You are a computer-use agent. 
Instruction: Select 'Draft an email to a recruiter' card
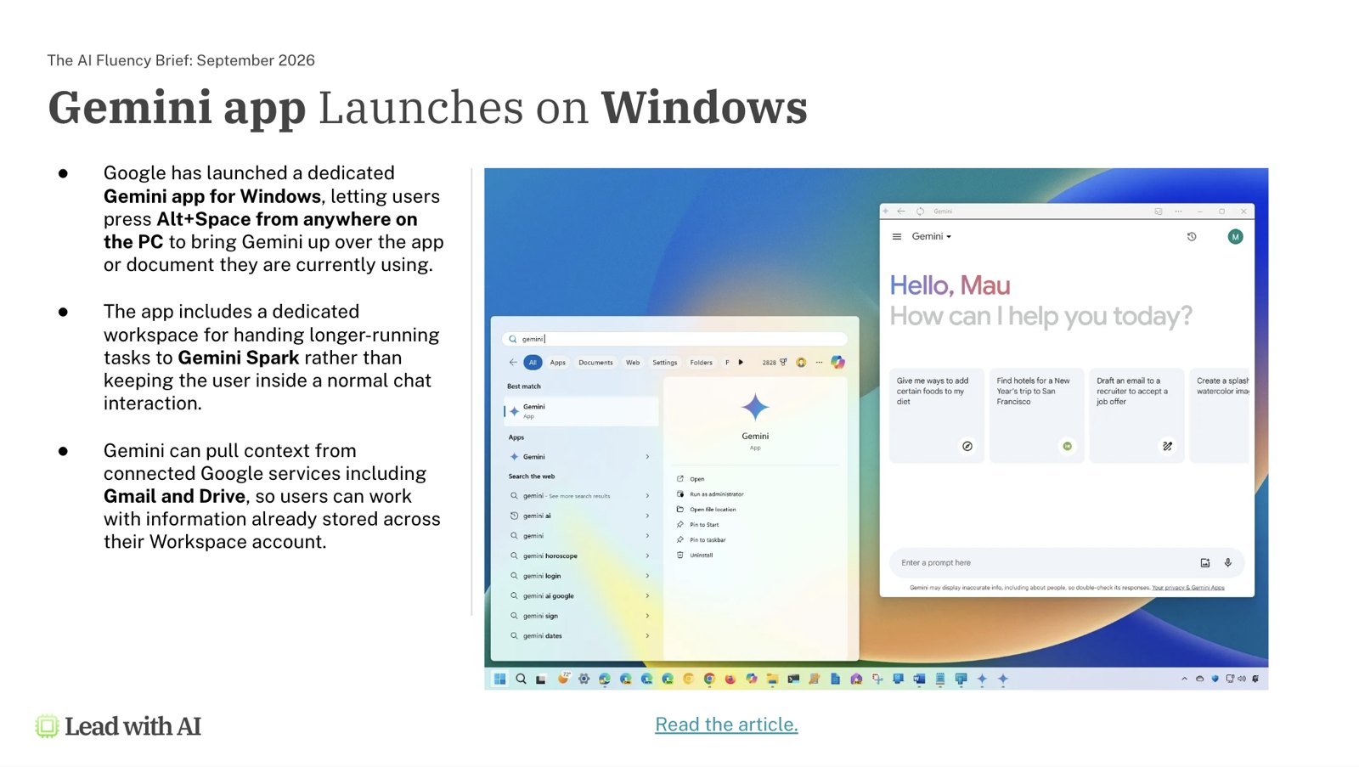pos(1136,415)
